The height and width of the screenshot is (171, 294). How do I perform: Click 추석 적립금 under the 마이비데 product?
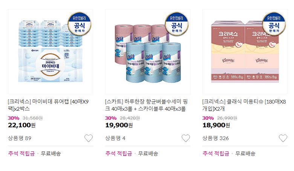pos(21,154)
